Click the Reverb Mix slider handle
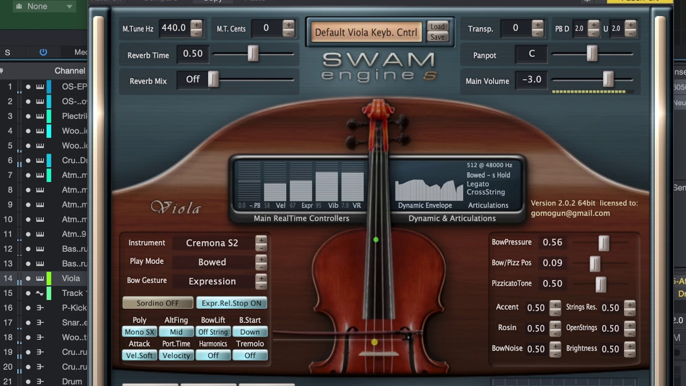Screen dimensions: 686x386 (213, 79)
